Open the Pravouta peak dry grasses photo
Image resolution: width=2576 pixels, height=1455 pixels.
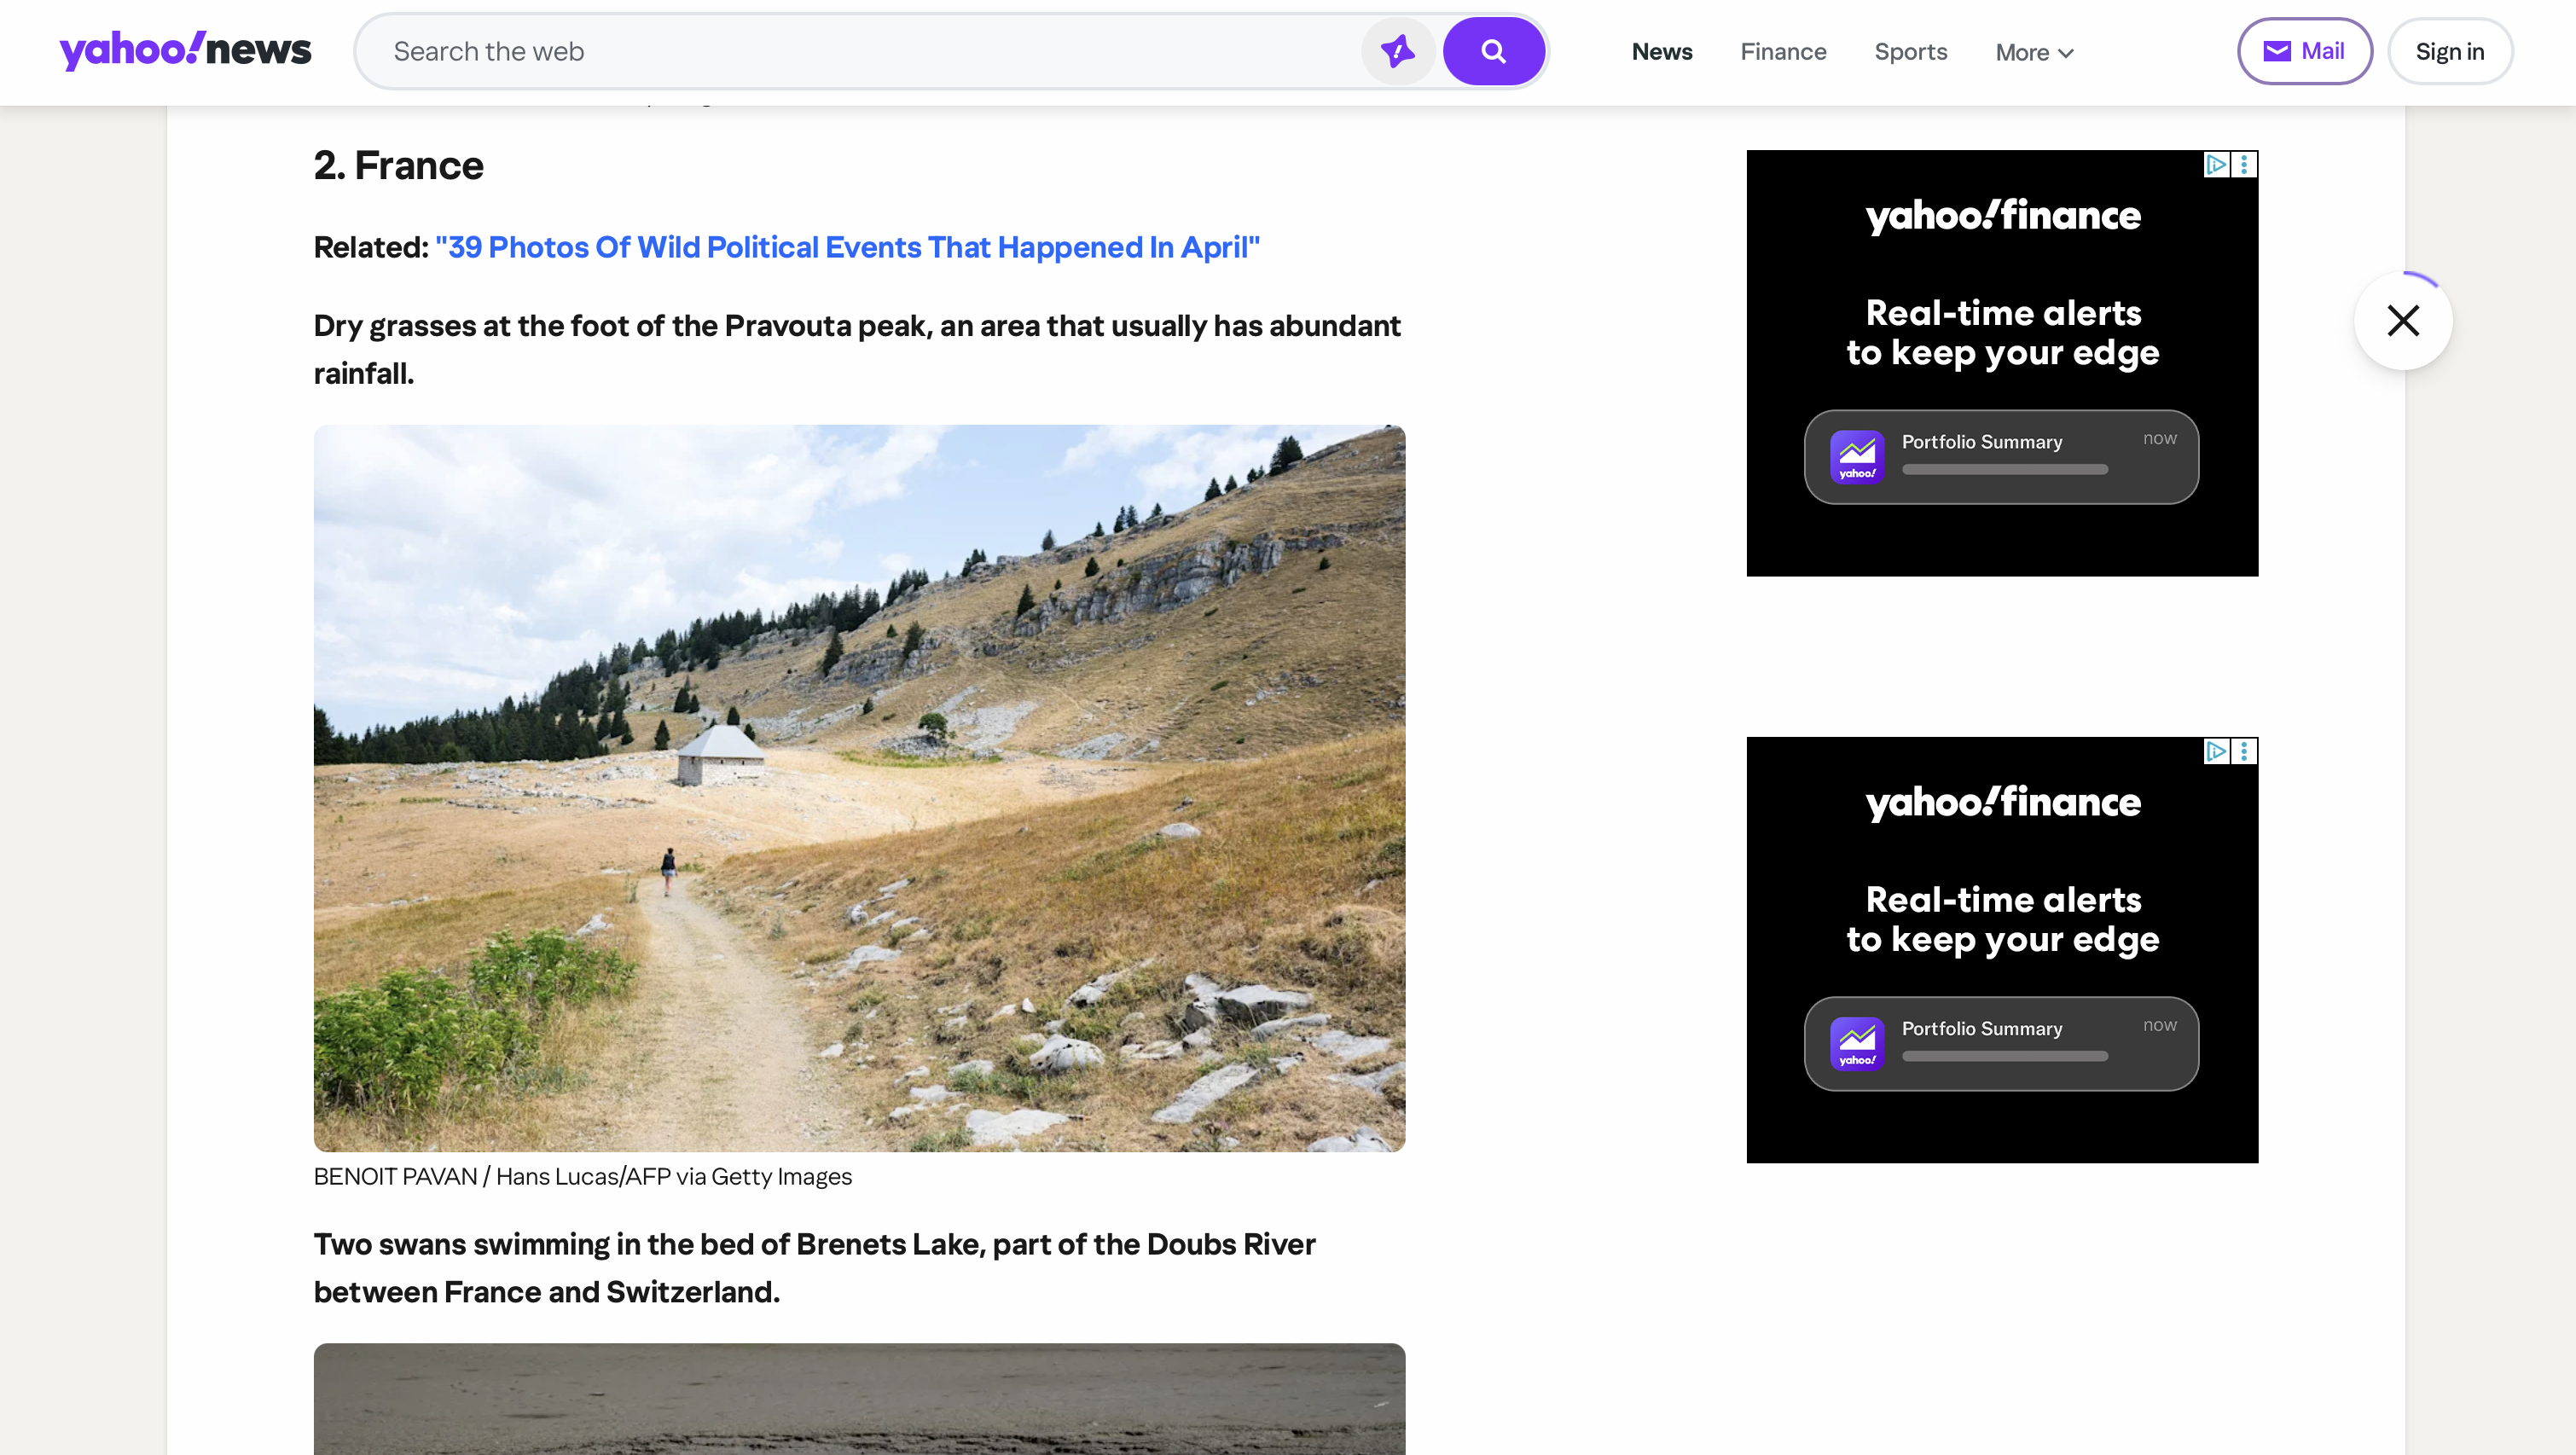(x=859, y=788)
